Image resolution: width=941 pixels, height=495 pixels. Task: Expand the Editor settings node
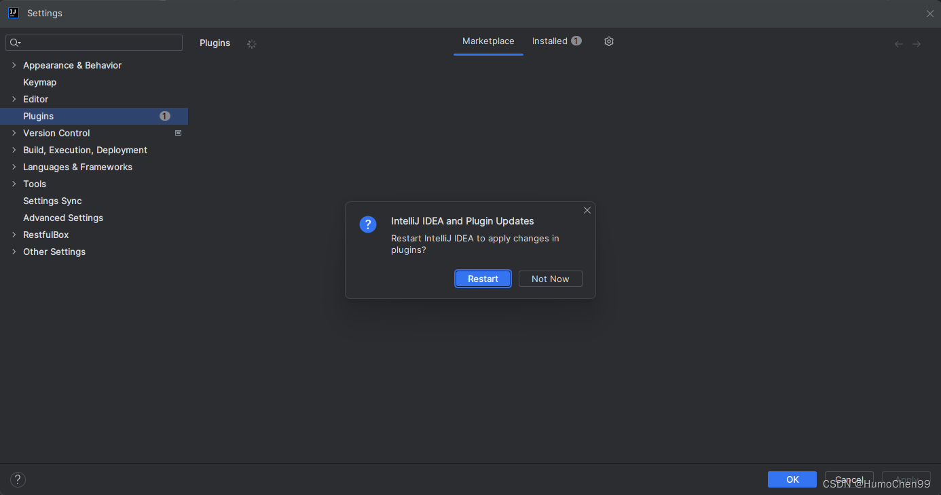[14, 99]
